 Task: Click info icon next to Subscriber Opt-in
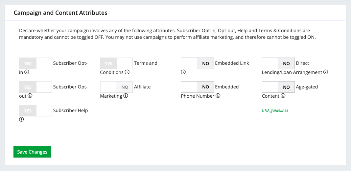coord(27,72)
